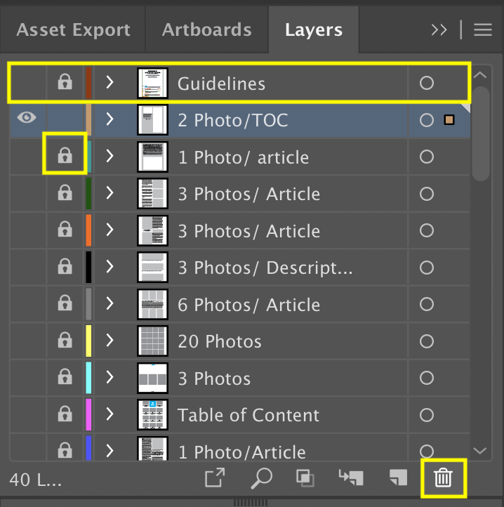Expand the Table of Content layer
The width and height of the screenshot is (504, 507).
(x=110, y=415)
